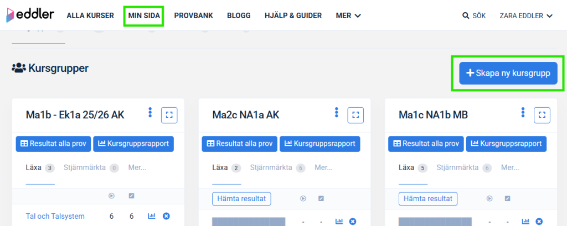
Task: Expand the Ma1c NA1b MB card fullscreen
Action: coord(542,115)
